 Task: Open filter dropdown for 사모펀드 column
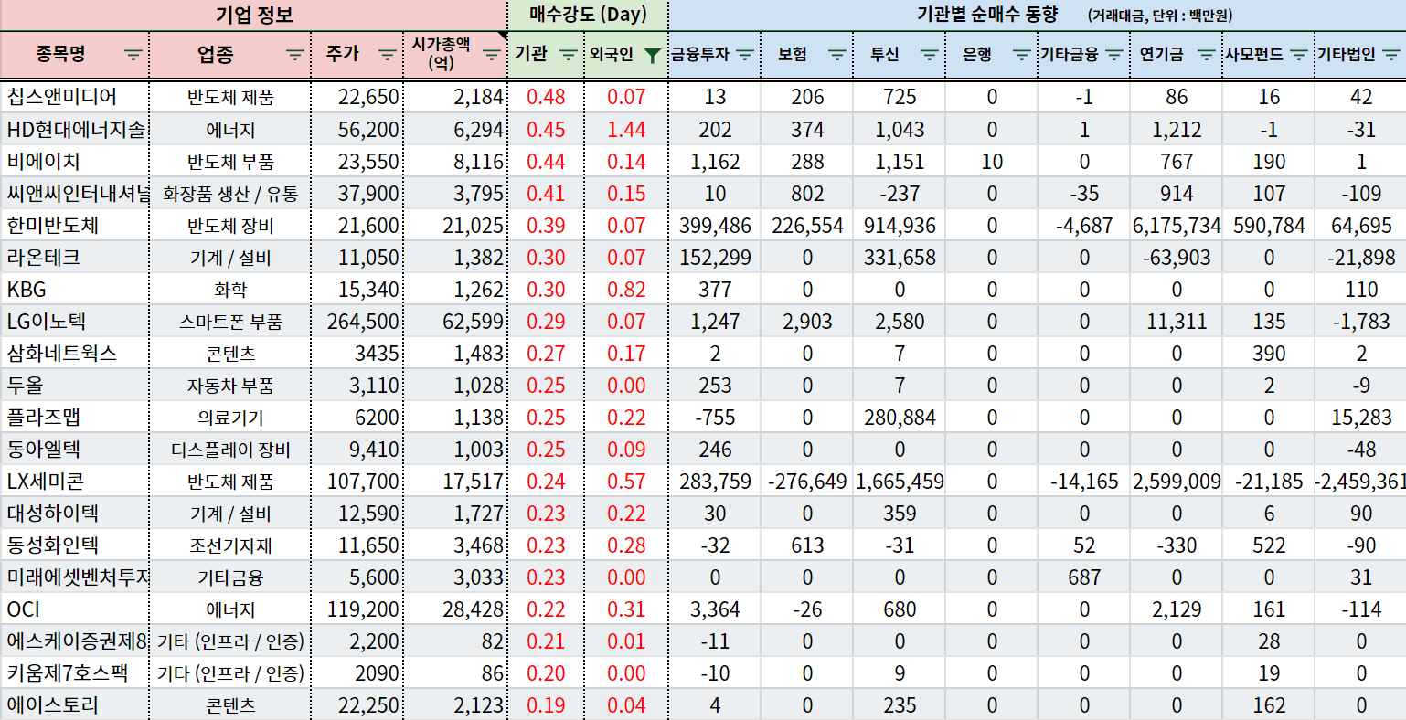coord(1299,55)
